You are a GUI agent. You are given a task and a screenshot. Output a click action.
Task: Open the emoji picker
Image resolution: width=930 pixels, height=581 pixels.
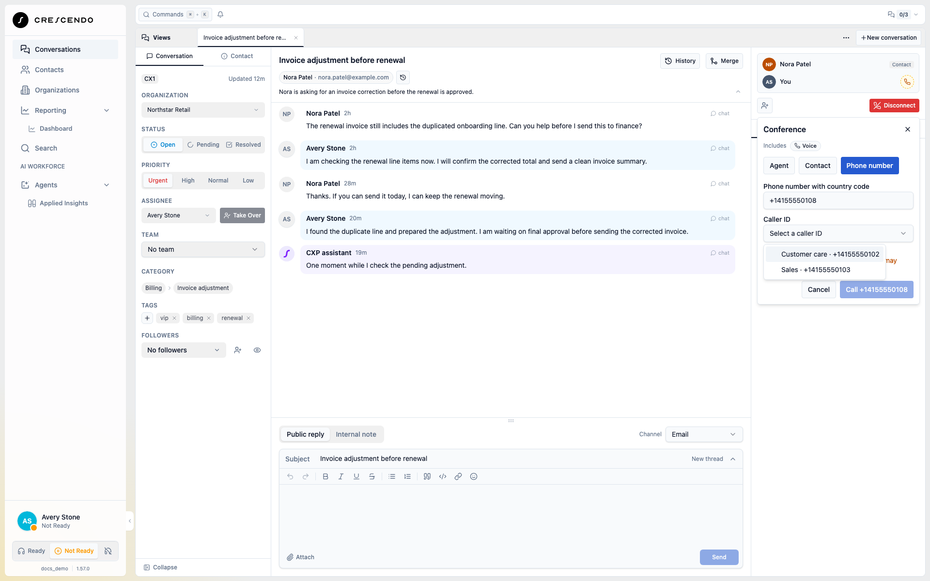tap(474, 476)
